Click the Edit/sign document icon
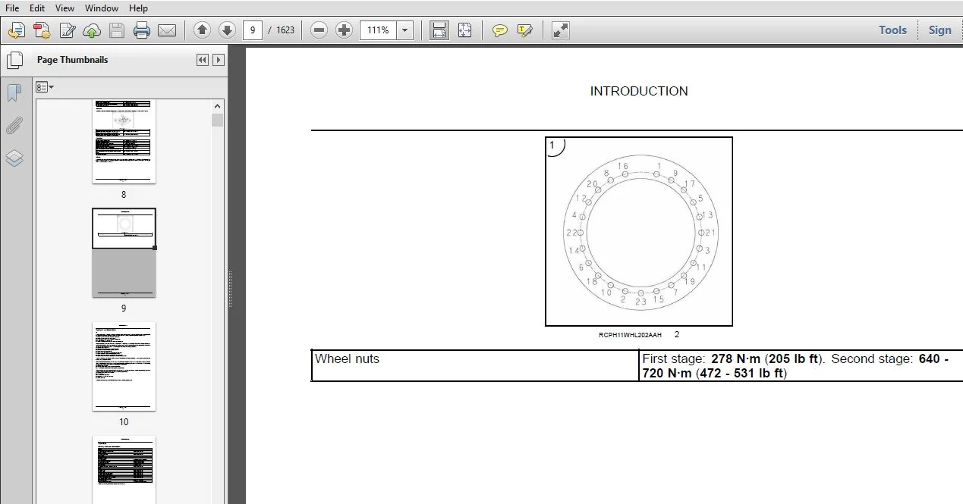 click(x=67, y=30)
